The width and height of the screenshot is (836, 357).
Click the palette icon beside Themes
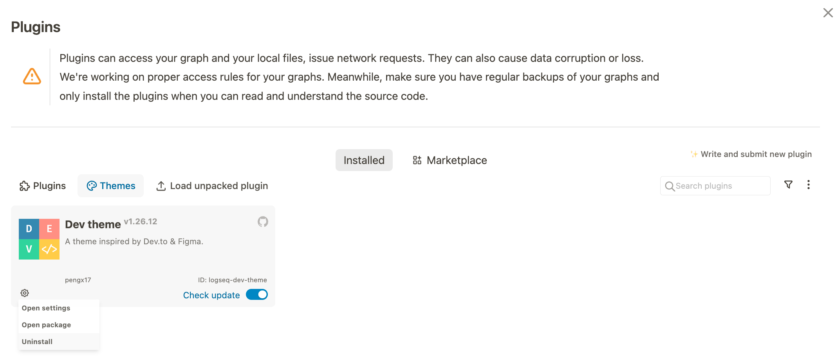pyautogui.click(x=92, y=186)
